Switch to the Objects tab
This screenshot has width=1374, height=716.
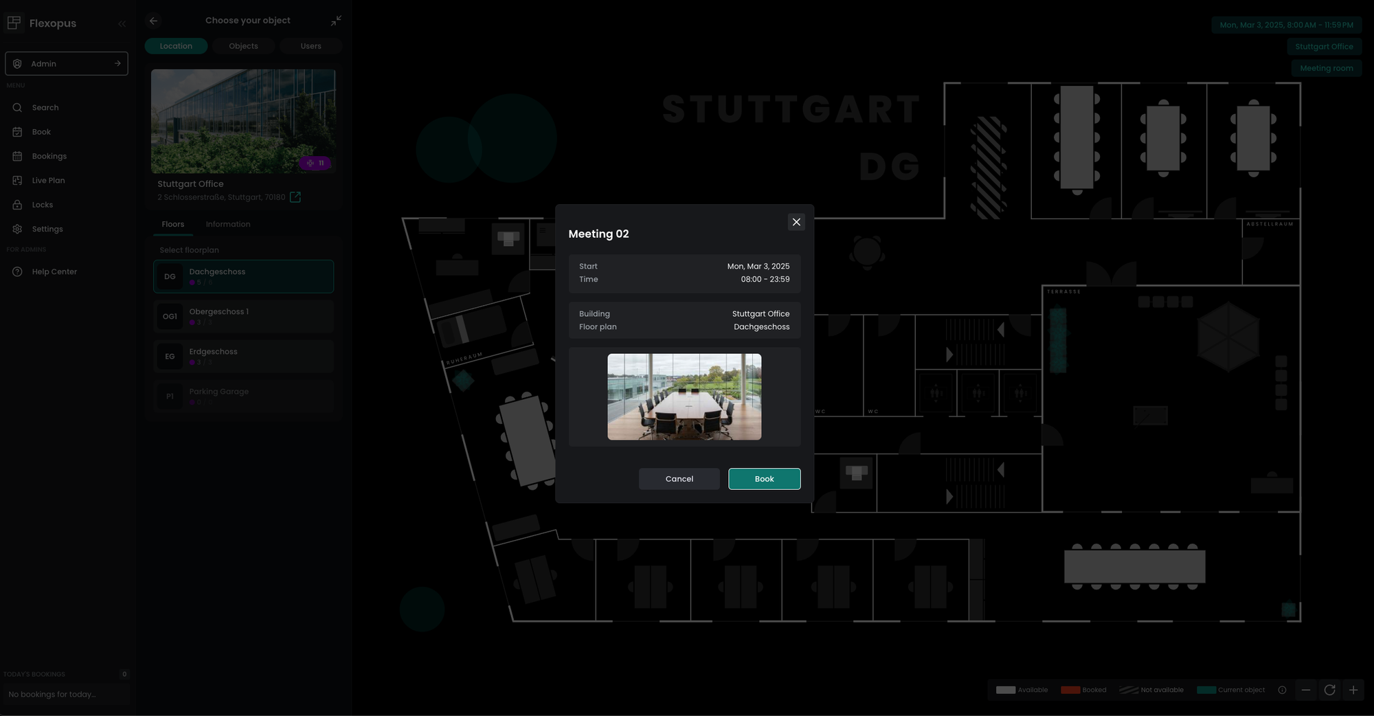(243, 46)
